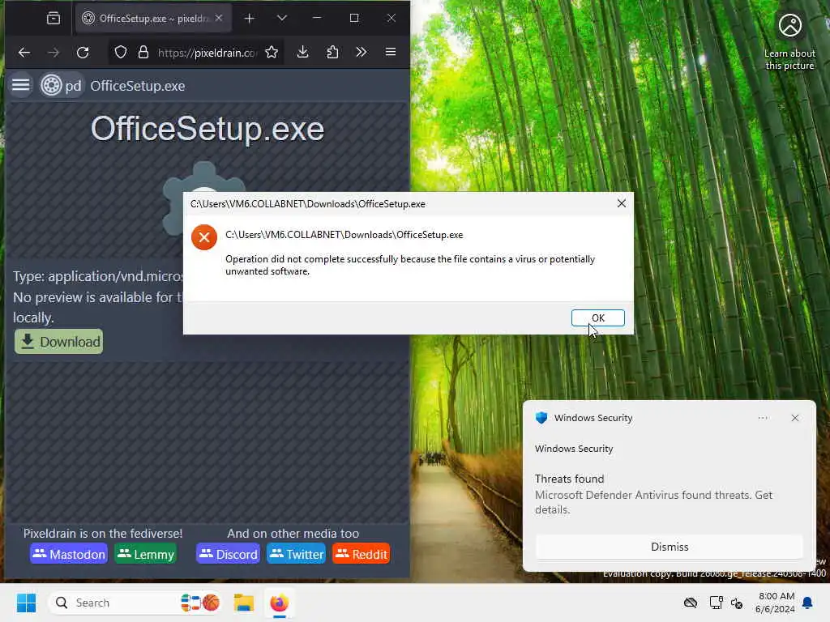Screen dimensions: 830x622
Task: Open Pixeldrain Twitter link
Action: (x=296, y=554)
